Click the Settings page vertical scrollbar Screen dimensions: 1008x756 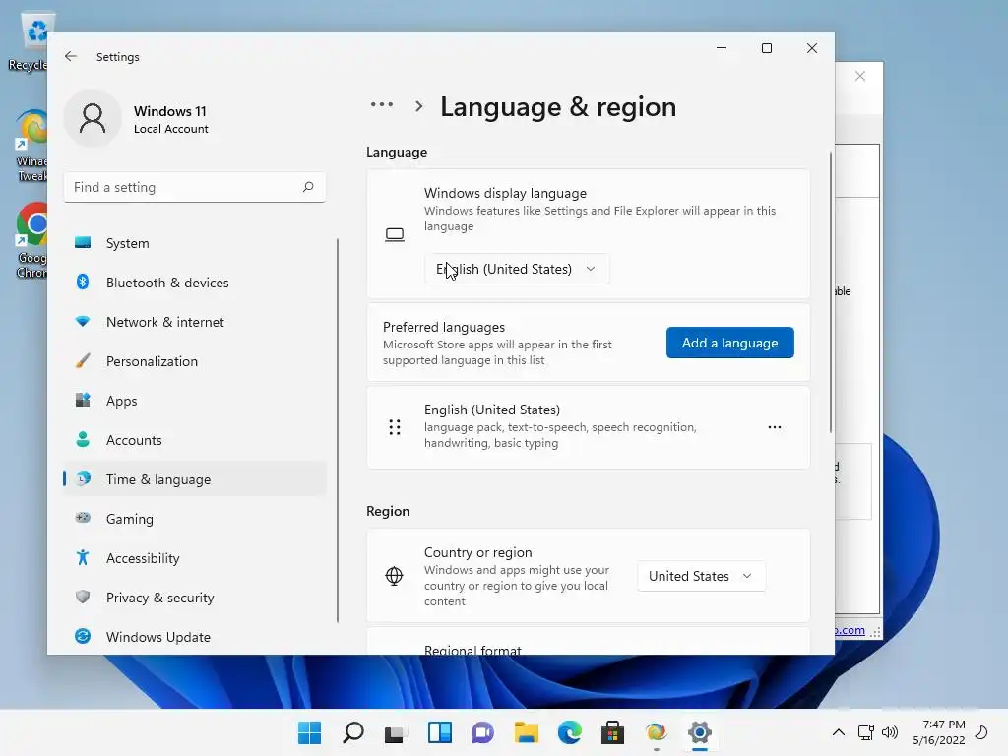(831, 292)
